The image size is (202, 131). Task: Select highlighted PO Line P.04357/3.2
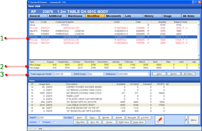(113, 37)
